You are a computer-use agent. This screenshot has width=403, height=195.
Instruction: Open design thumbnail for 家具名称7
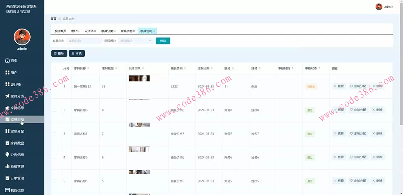pyautogui.click(x=139, y=125)
